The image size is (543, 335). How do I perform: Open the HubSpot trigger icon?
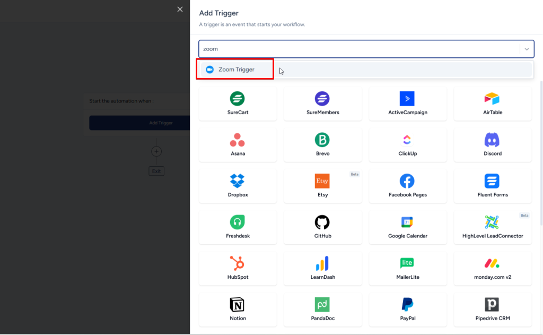click(x=237, y=263)
